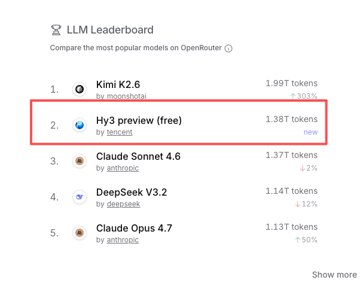
Task: Follow the deepseek provider link
Action: pos(123,204)
